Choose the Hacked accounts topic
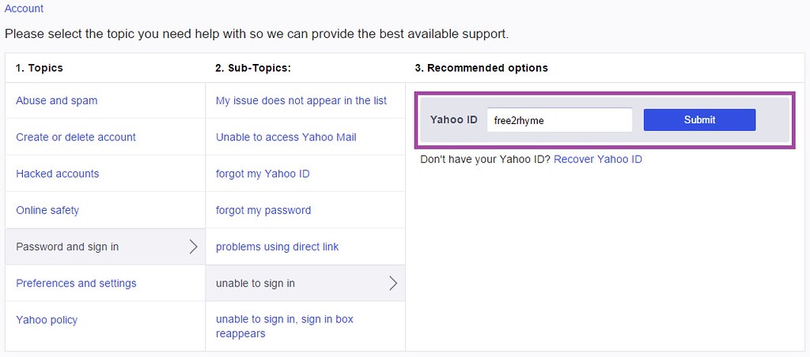This screenshot has height=357, width=810. click(x=57, y=174)
